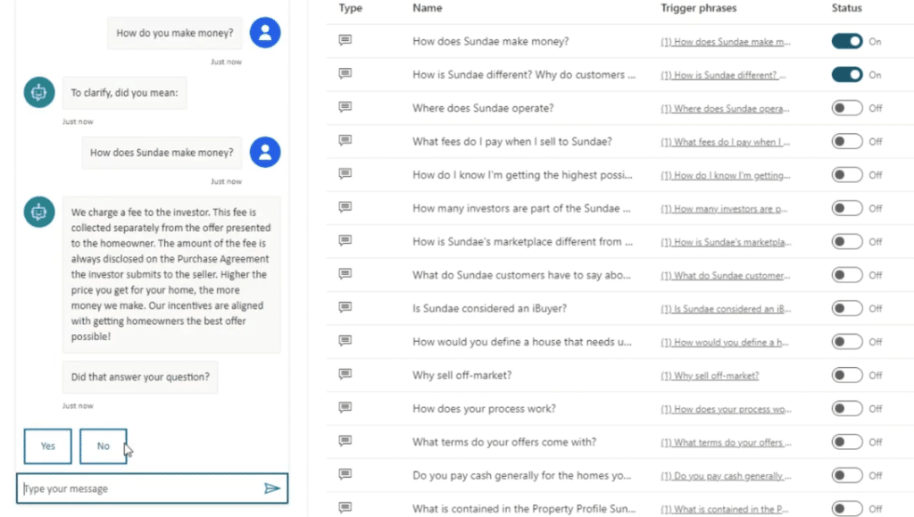Open trigger phrases link for 'How does your process work?'
Screen dimensions: 914x517
tap(726, 409)
